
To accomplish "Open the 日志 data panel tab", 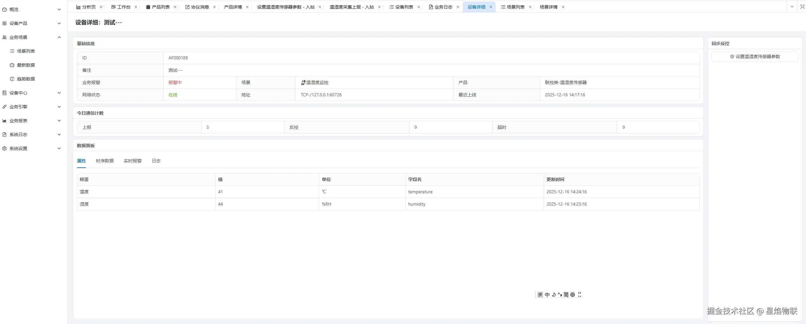I will point(156,161).
